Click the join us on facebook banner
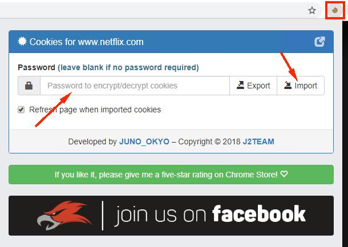The image size is (348, 247). (x=171, y=216)
